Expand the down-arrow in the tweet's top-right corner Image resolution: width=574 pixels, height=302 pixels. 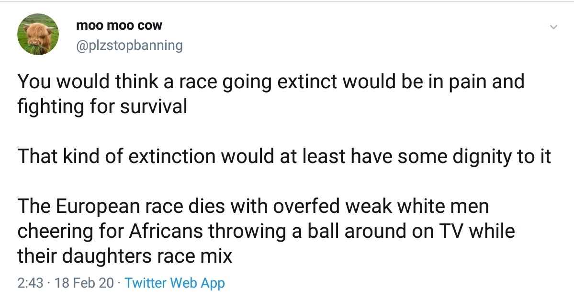[553, 27]
